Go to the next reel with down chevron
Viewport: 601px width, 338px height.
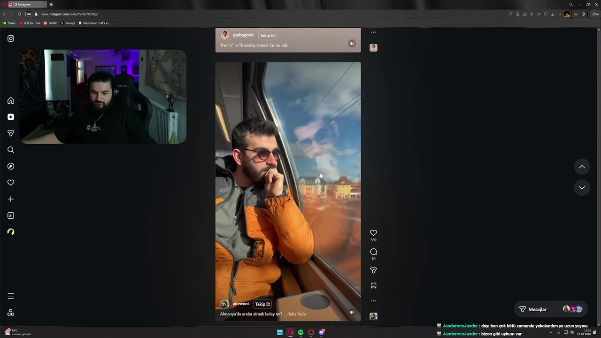(582, 188)
